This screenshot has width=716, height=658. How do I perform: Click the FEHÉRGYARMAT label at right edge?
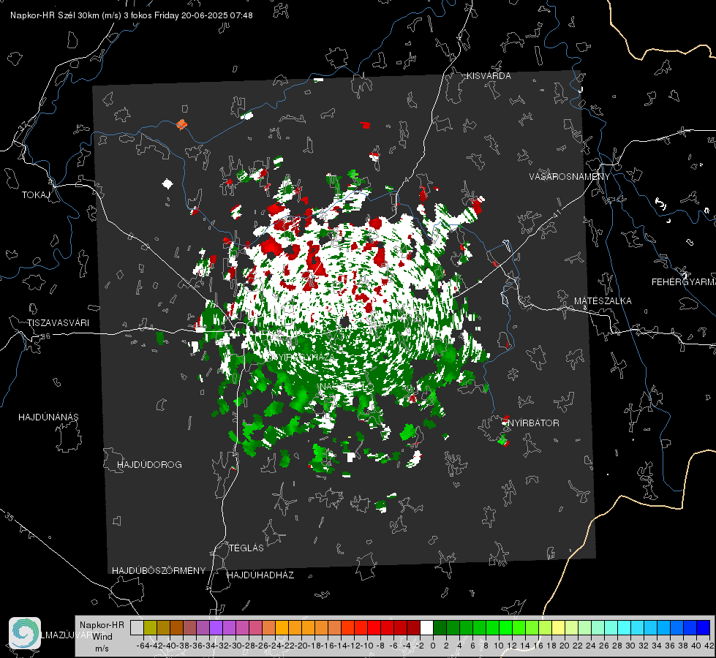(684, 282)
